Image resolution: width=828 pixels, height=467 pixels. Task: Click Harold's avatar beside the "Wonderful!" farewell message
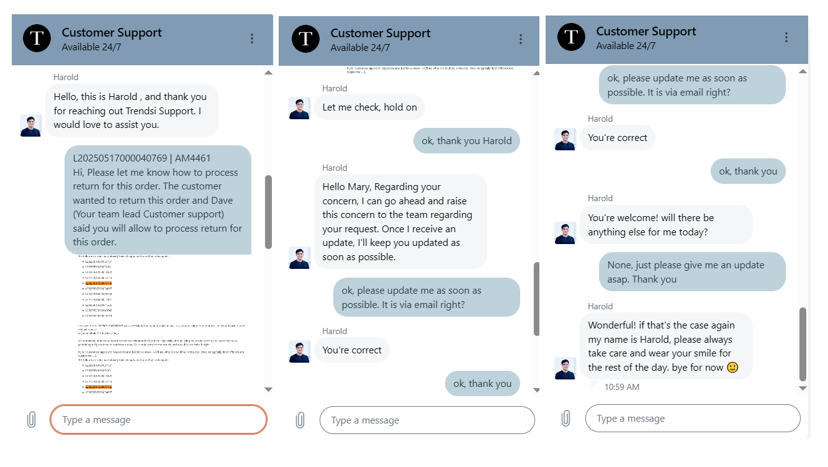click(565, 368)
